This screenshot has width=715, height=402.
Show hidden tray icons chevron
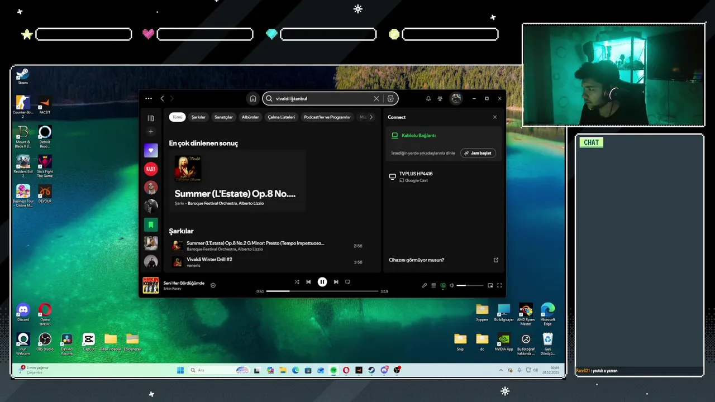tap(501, 370)
